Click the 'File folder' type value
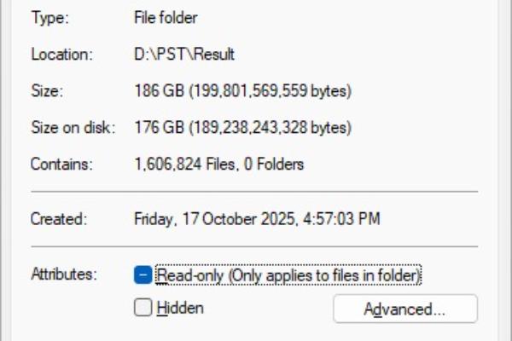This screenshot has width=512, height=341. point(166,18)
